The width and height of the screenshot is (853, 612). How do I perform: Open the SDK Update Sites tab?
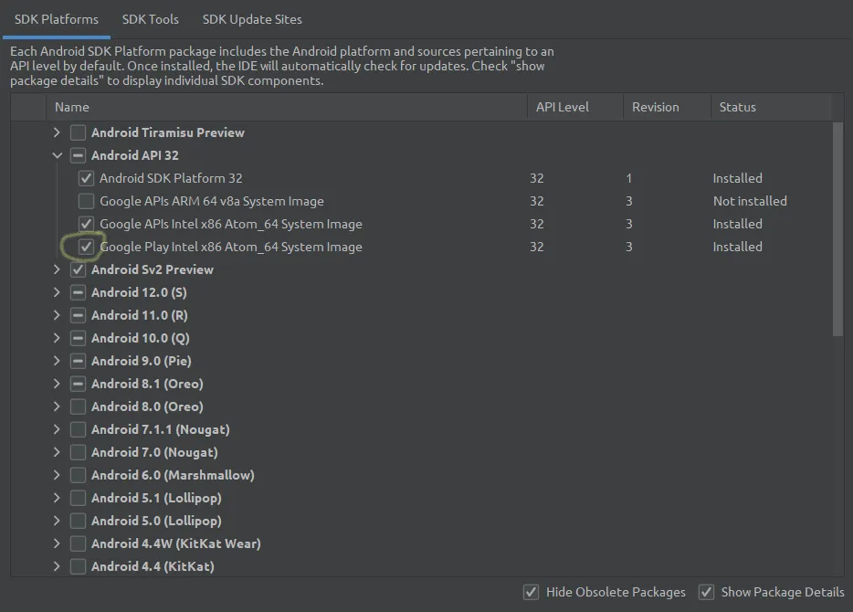[252, 18]
